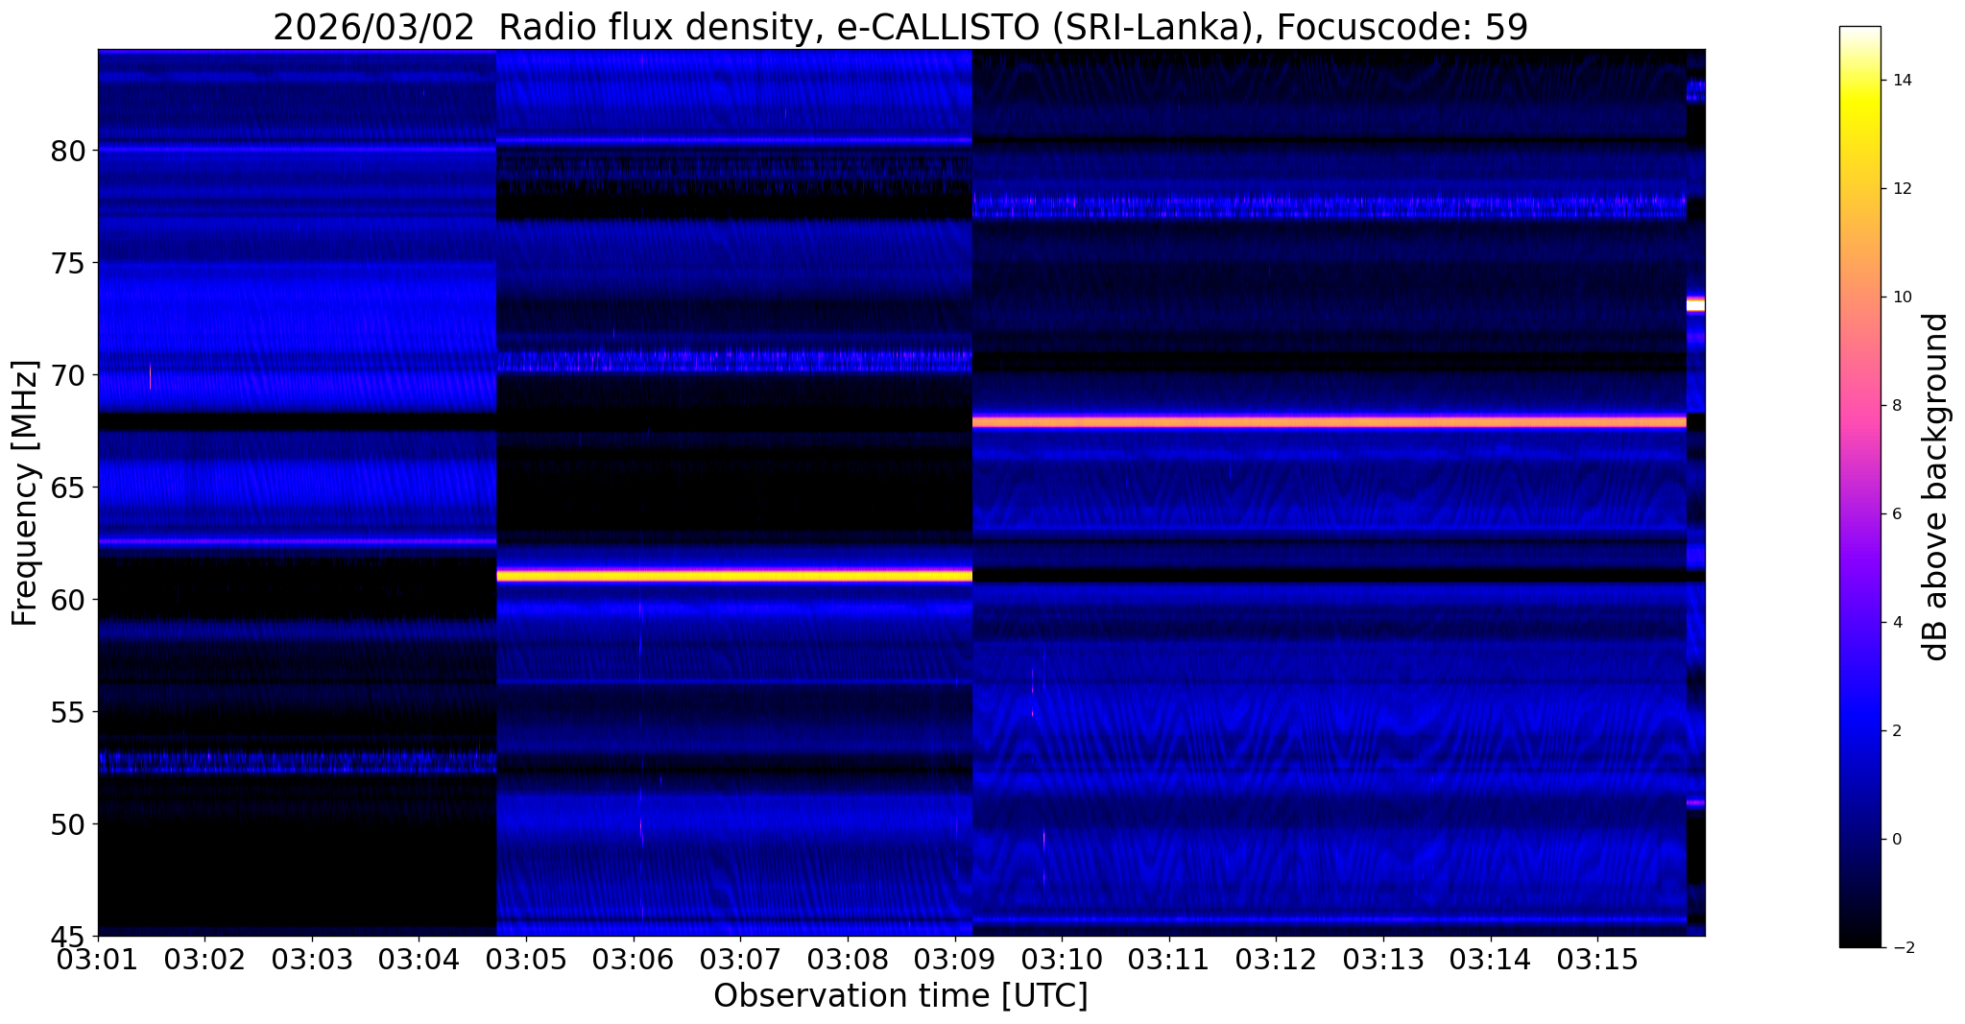
Task: Click the colorbar tick label 4
Action: [1896, 623]
